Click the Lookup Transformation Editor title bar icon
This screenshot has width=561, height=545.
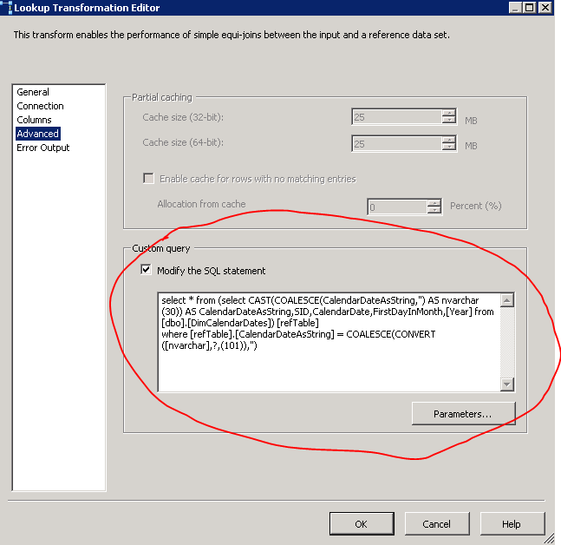coord(6,8)
